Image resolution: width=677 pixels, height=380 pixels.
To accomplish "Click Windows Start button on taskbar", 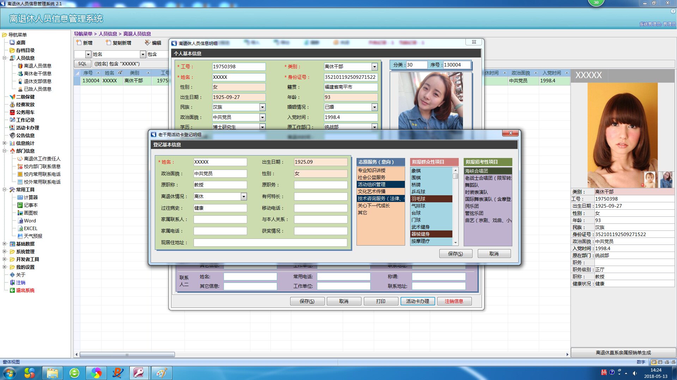I will pyautogui.click(x=9, y=373).
